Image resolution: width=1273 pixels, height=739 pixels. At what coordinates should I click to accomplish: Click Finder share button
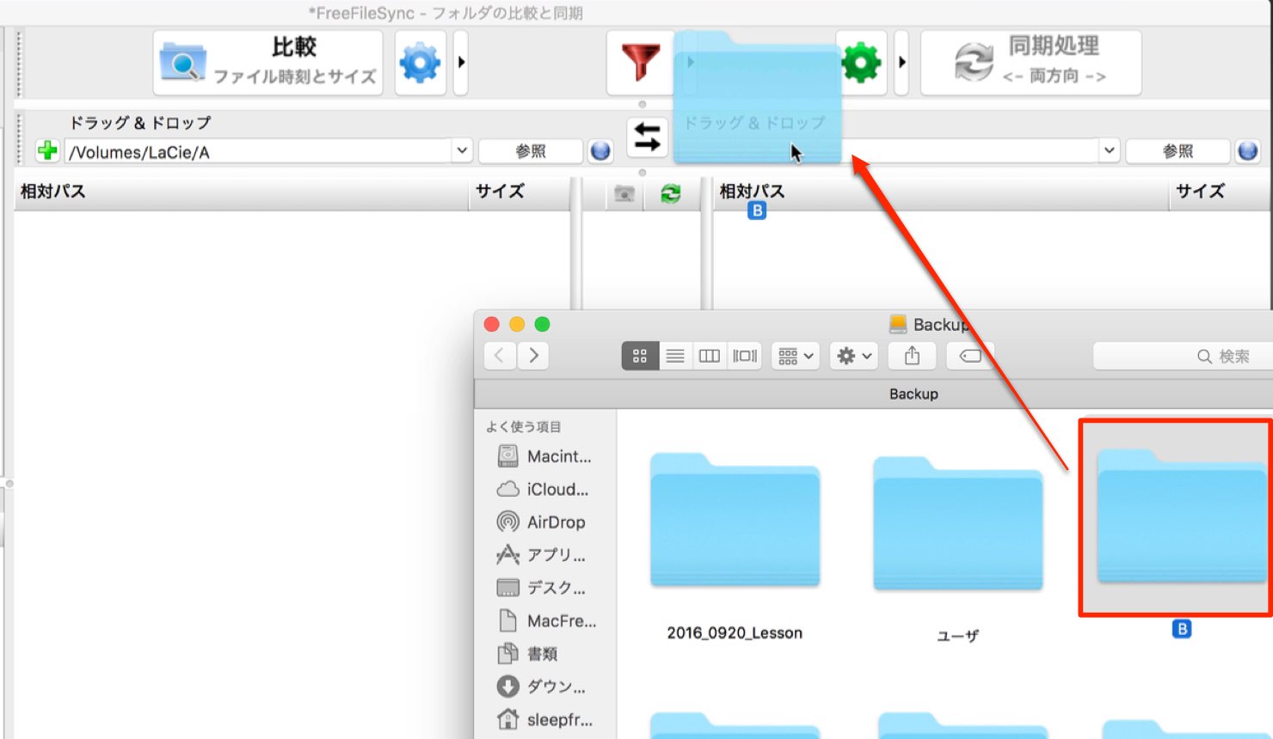913,356
